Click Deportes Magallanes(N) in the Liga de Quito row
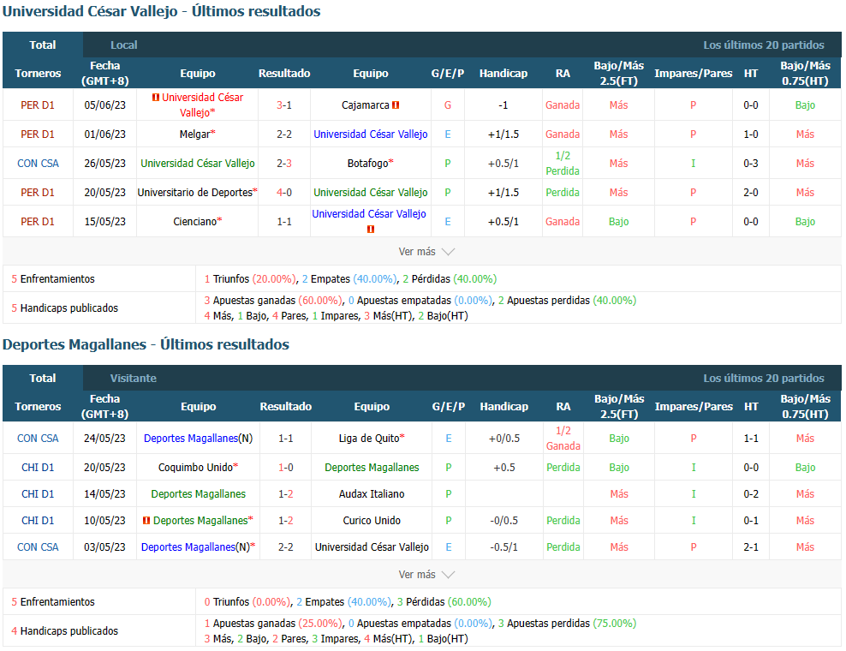Screen dimensions: 846x651 click(x=198, y=439)
